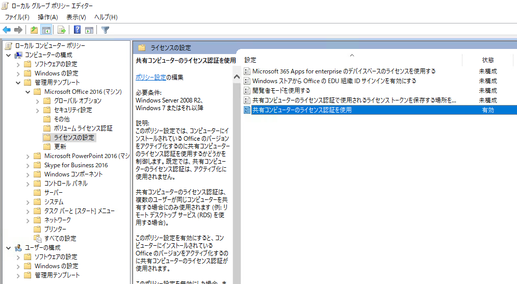Select Microsoft 365 Apps for enterprise デバイスベース policy
The width and height of the screenshot is (517, 284).
click(344, 71)
